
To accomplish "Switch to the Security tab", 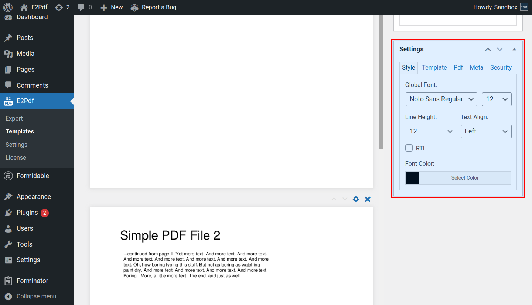I will [x=501, y=67].
